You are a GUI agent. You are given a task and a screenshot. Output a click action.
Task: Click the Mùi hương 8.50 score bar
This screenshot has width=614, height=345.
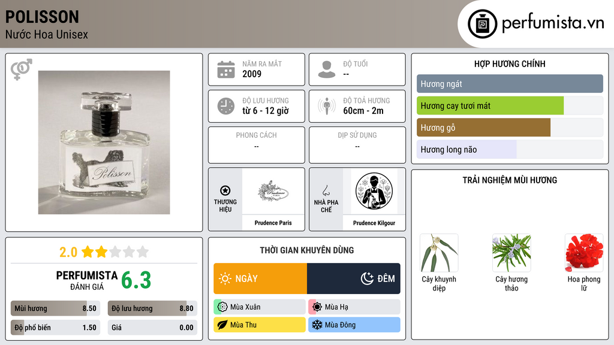coord(55,308)
